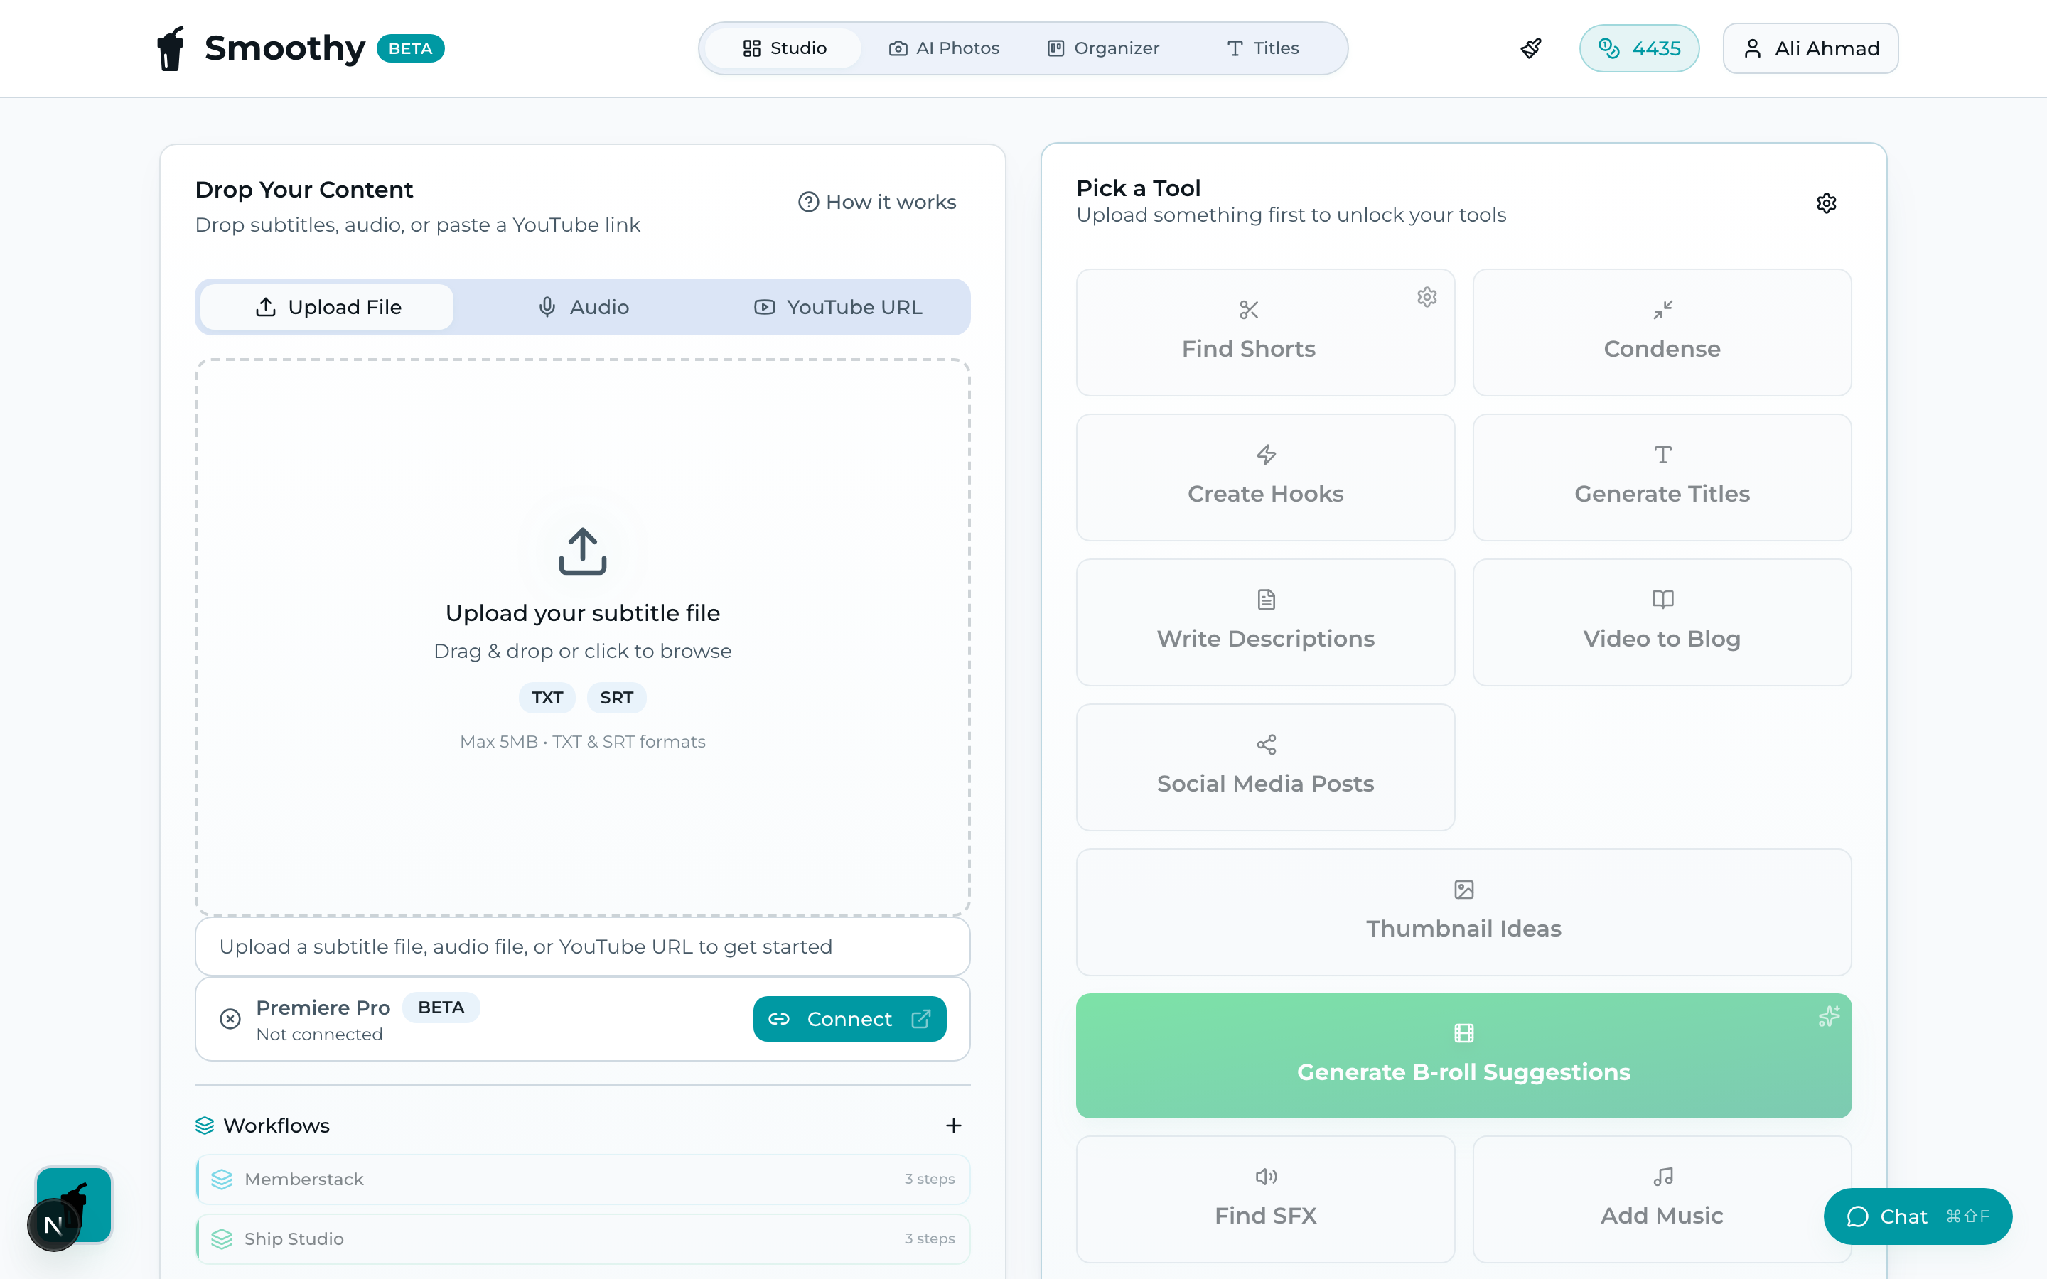Image resolution: width=2047 pixels, height=1279 pixels.
Task: Click the Max 5MB formats note
Action: pyautogui.click(x=583, y=742)
